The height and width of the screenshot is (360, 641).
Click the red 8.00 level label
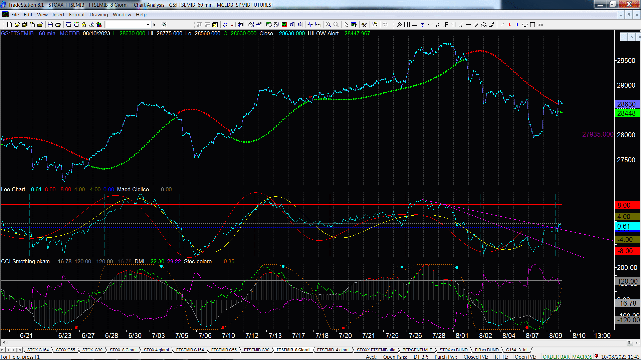coord(627,205)
